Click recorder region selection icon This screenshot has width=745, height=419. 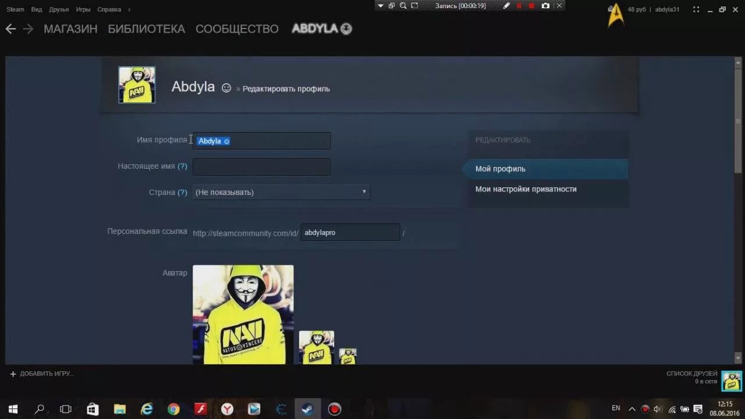(414, 6)
